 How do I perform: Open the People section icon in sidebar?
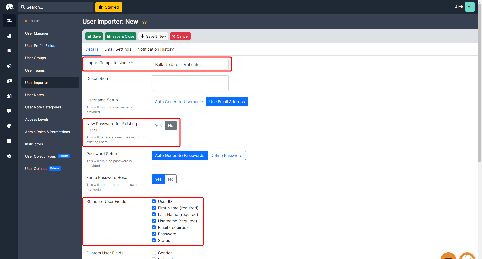pos(9,21)
